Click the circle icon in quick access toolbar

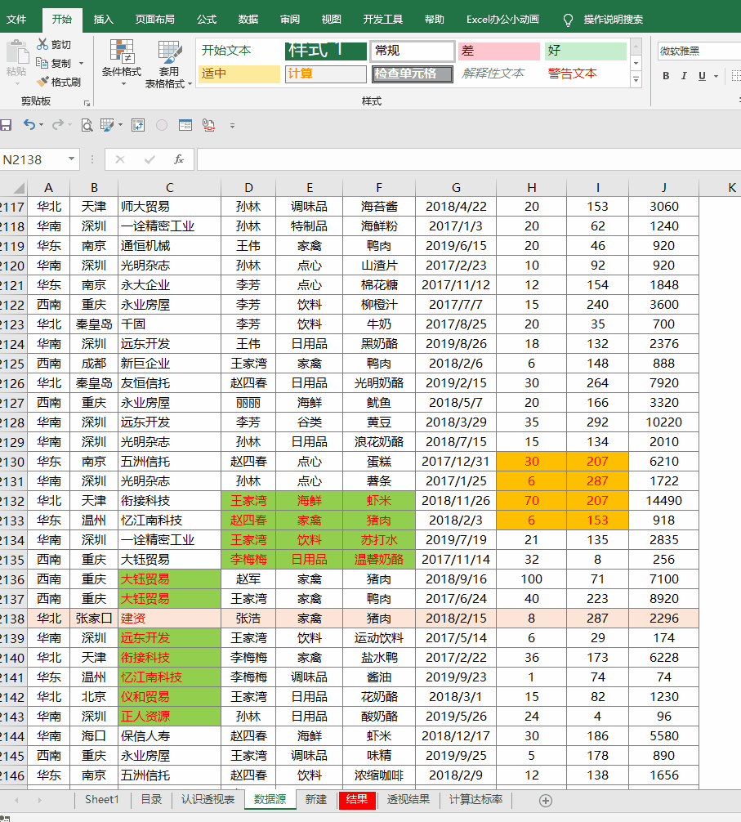[162, 125]
